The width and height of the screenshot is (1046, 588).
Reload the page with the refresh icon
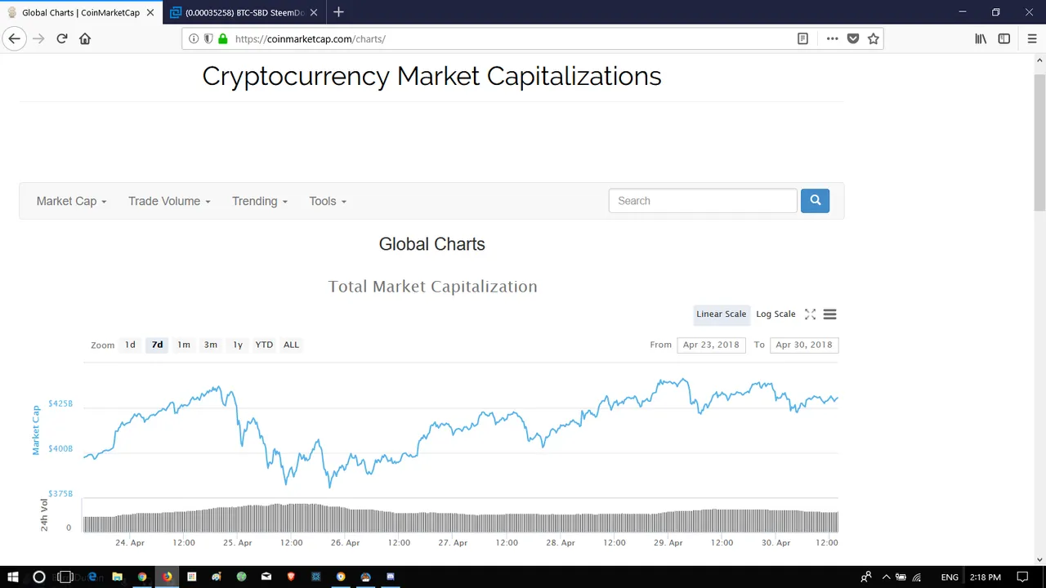(x=61, y=38)
